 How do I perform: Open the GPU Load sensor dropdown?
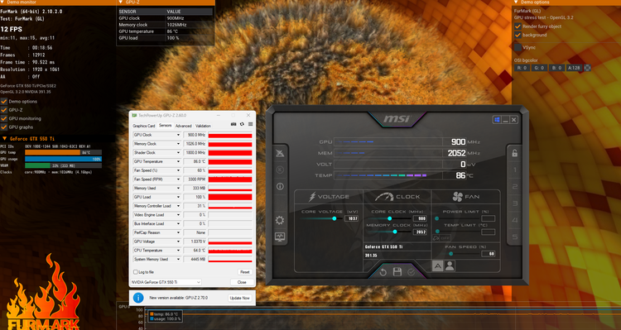point(178,197)
